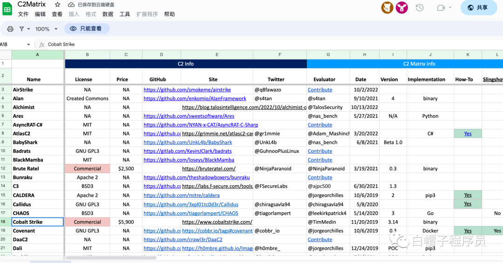Screen dimensions: 503x263
Task: Click the horizontal scrollbar at the bottom
Action: point(111,257)
